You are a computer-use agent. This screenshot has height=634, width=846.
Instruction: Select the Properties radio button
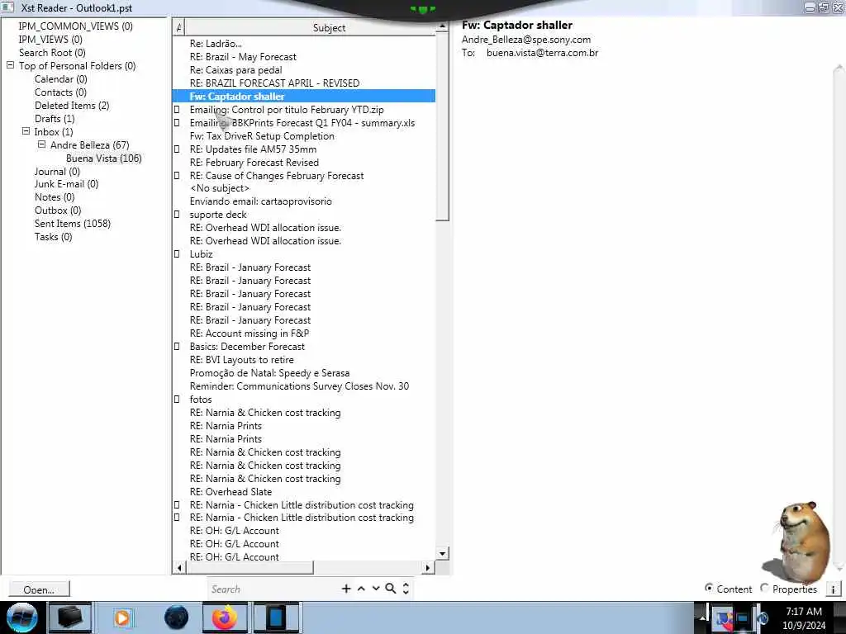tap(764, 588)
